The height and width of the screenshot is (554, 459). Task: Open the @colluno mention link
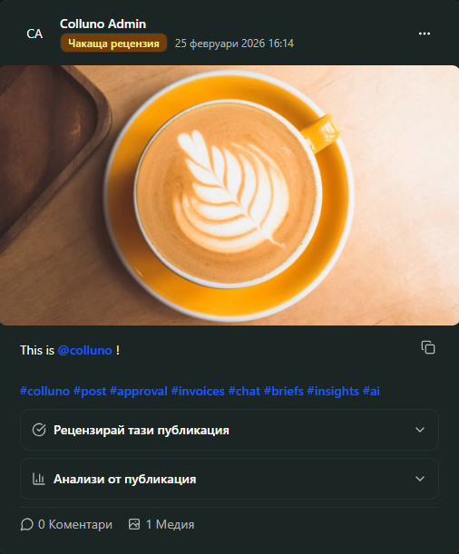tap(84, 351)
